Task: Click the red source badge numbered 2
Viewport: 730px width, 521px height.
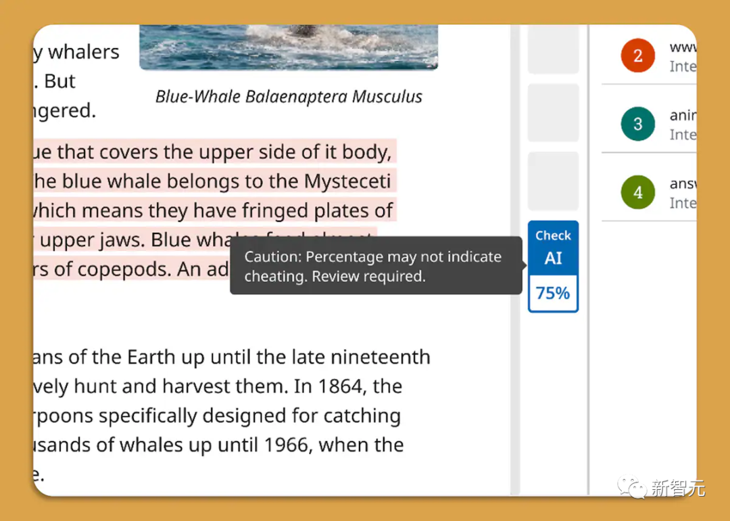Action: click(x=637, y=55)
